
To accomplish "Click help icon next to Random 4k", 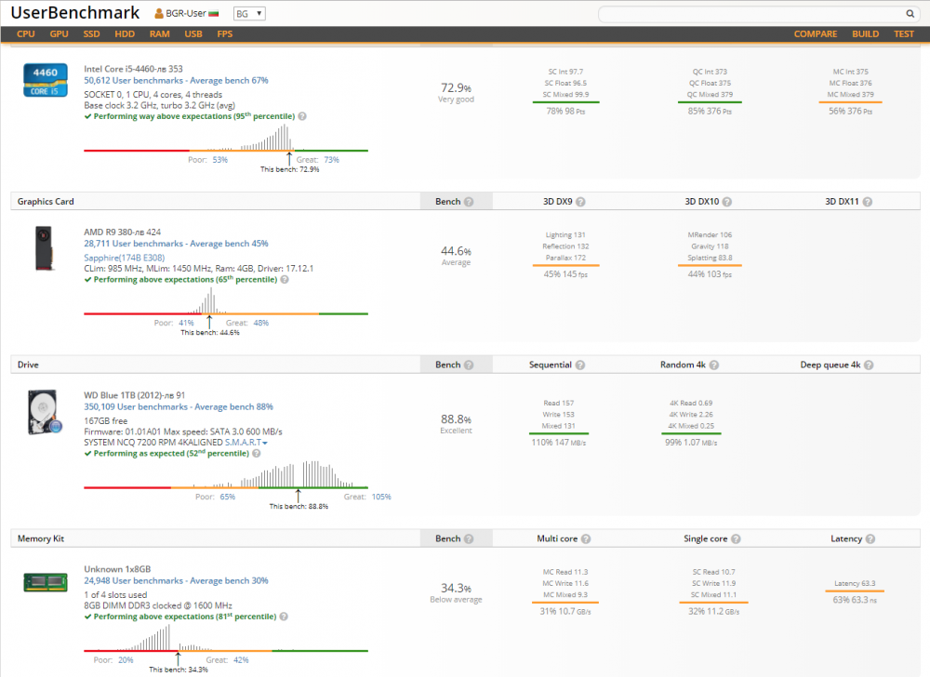I will (714, 365).
